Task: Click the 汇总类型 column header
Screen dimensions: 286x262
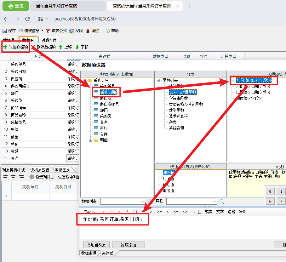Action: 229,56
